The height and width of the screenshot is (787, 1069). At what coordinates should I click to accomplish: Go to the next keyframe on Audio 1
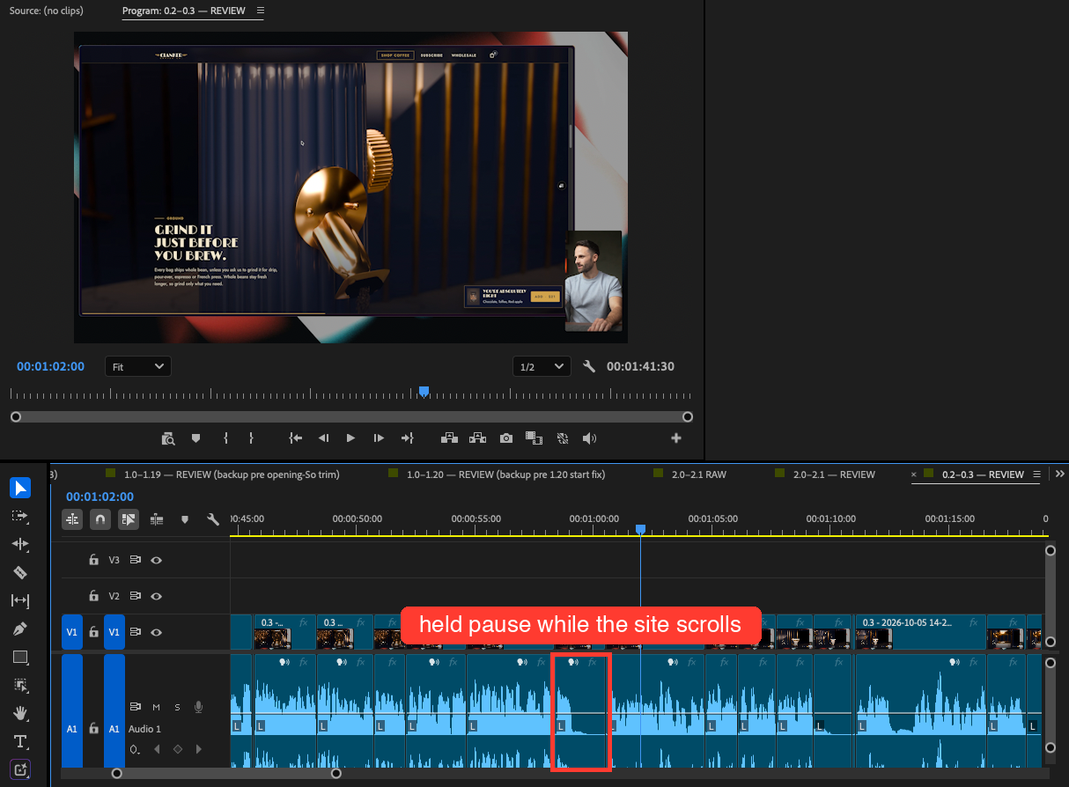pyautogui.click(x=199, y=750)
